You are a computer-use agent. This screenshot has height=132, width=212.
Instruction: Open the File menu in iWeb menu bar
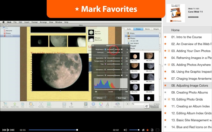15,22
